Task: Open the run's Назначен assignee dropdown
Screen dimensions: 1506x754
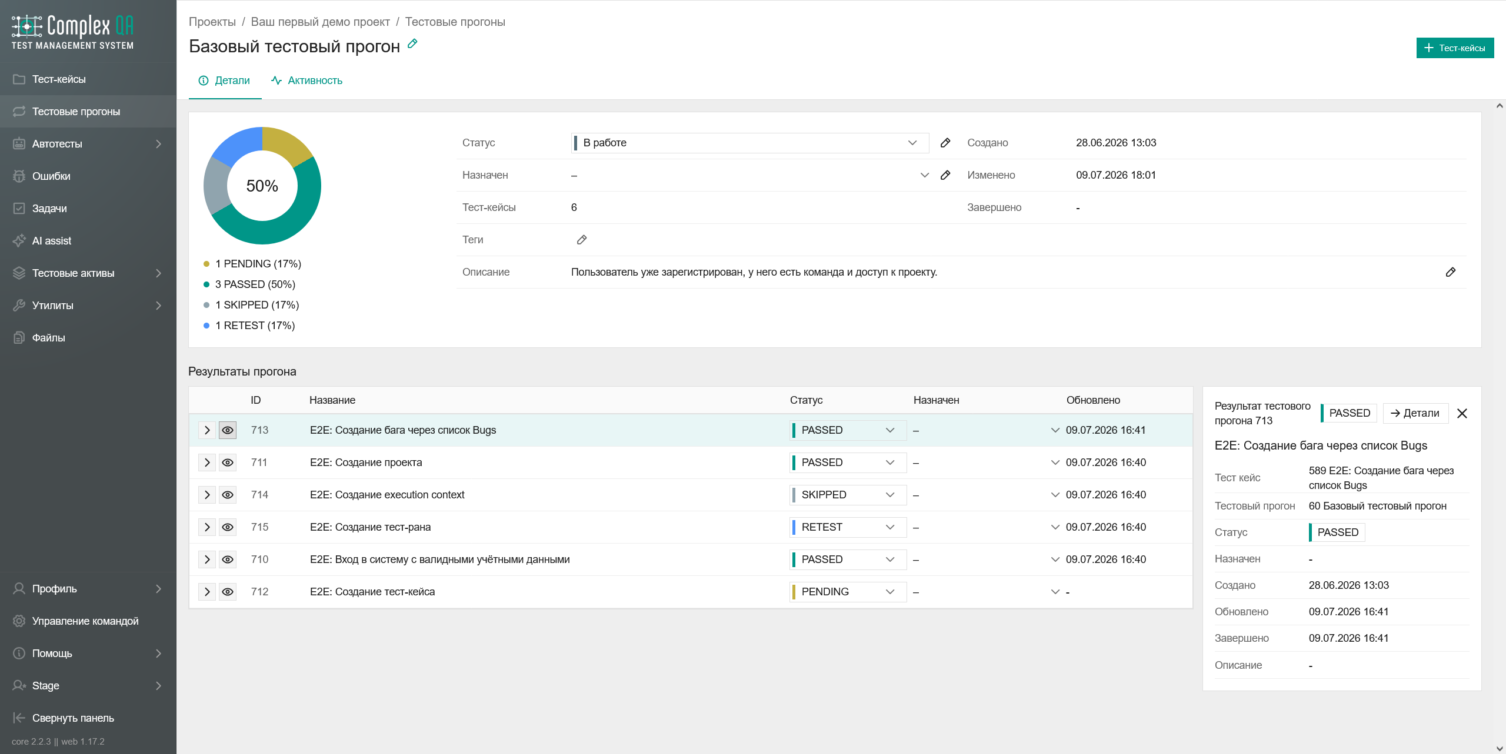Action: point(750,175)
